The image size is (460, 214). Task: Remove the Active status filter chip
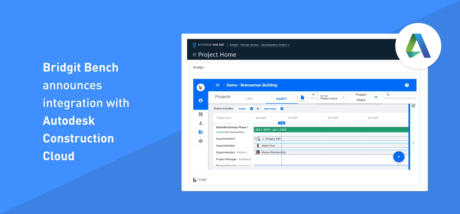(x=251, y=109)
